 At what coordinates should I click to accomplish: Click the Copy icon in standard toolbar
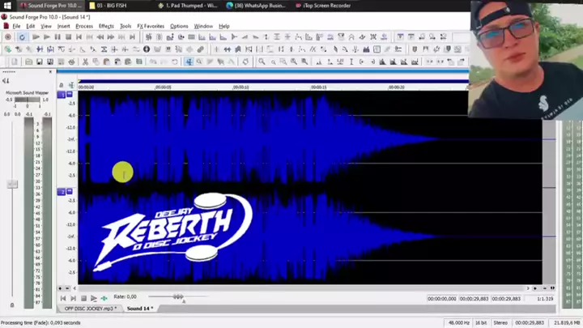point(96,62)
